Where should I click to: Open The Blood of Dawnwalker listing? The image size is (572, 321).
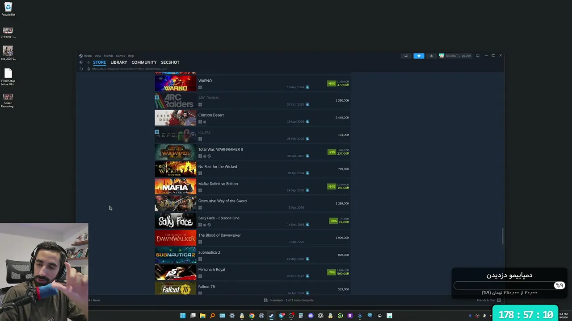tap(252, 238)
